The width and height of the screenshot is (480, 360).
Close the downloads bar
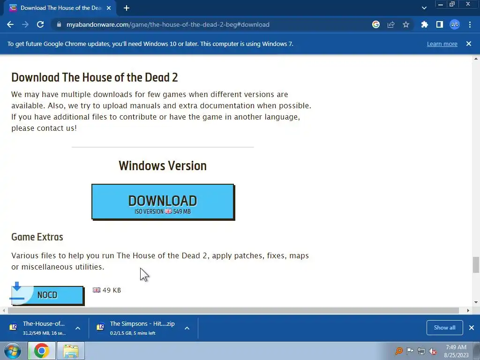[x=472, y=328]
